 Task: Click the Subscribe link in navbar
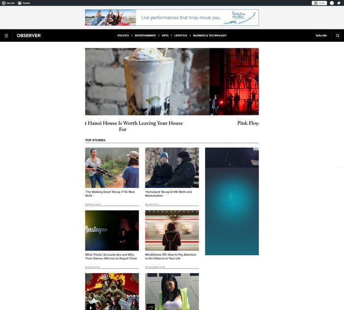click(x=321, y=35)
